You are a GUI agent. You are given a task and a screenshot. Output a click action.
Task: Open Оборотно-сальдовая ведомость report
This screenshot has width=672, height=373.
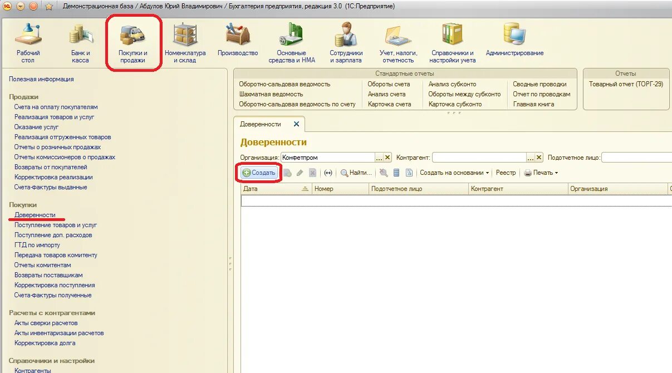[x=285, y=84]
